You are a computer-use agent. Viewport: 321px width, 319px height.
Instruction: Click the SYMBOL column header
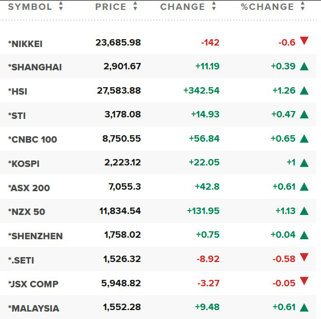30,7
